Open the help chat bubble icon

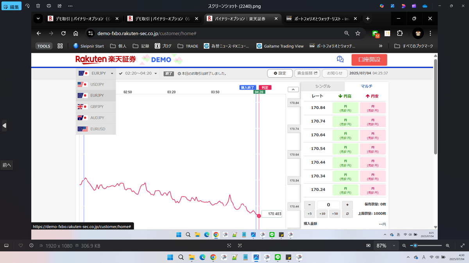(340, 59)
